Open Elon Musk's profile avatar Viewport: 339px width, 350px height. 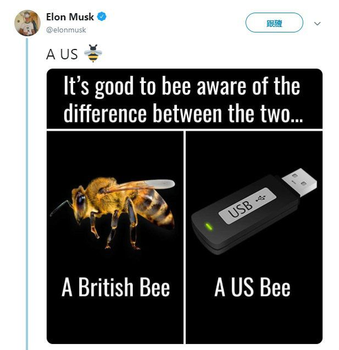click(27, 23)
